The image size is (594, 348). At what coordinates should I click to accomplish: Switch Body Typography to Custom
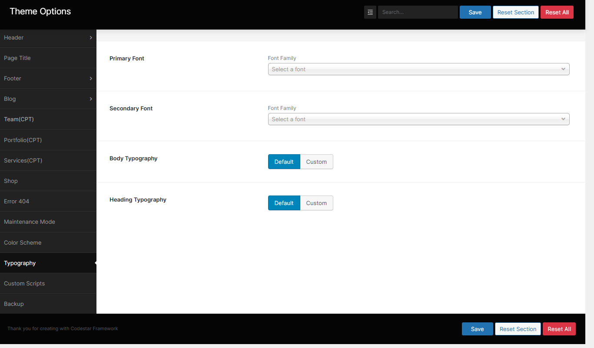pyautogui.click(x=316, y=162)
